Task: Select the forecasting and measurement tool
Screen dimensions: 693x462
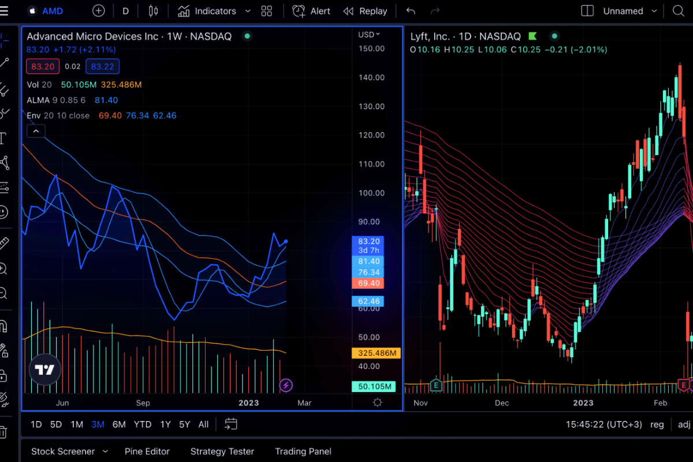Action: [4, 187]
